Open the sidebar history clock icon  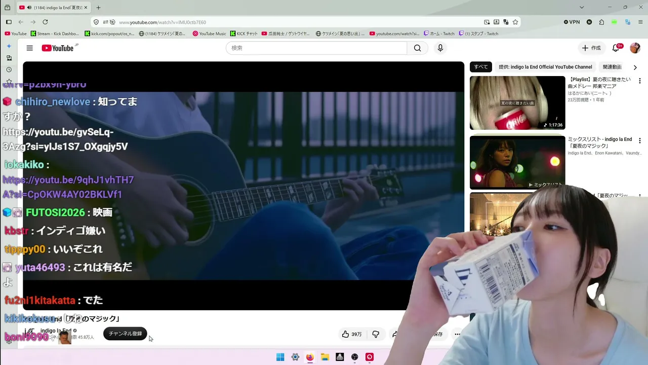pyautogui.click(x=9, y=70)
